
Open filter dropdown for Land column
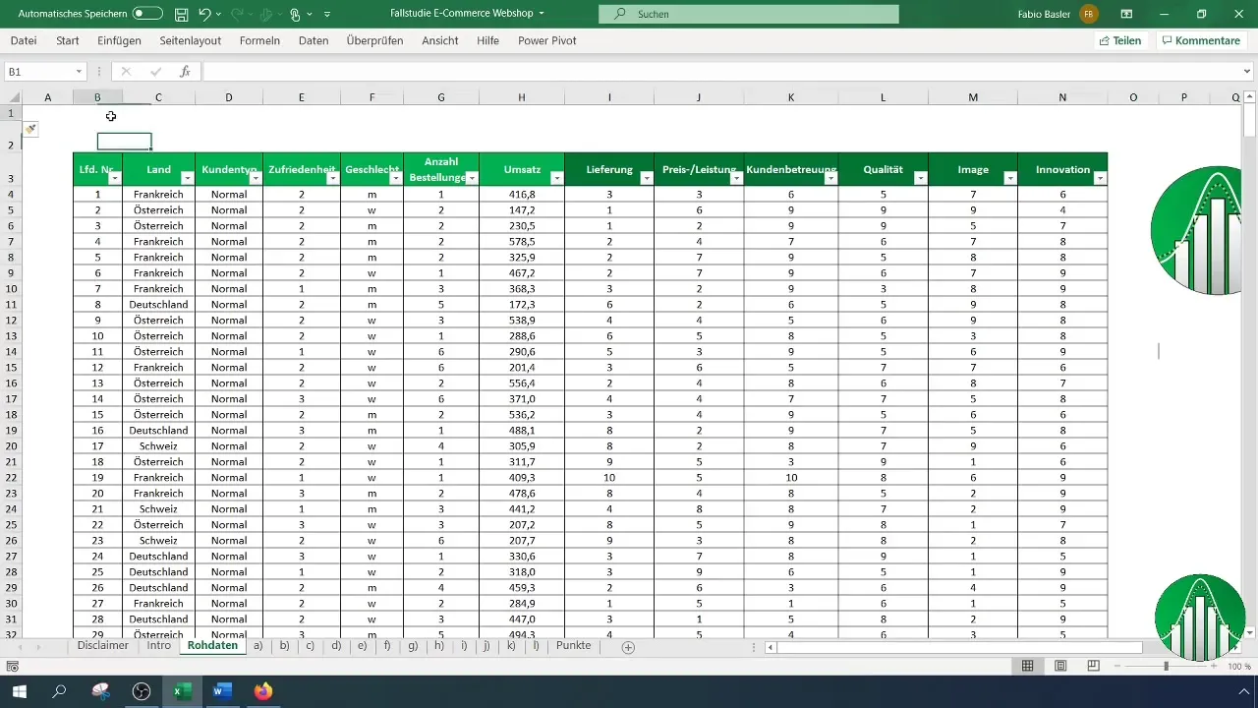tap(188, 178)
